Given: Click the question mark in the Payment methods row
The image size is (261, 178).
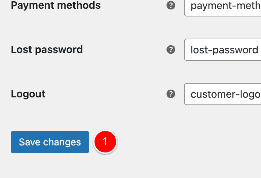Looking at the screenshot, I should coord(171,5).
